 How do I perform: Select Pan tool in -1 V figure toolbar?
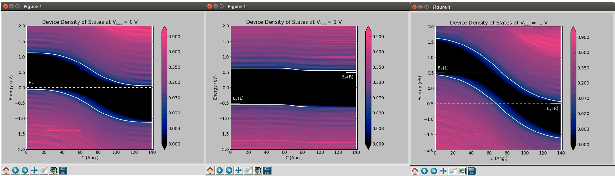443,171
